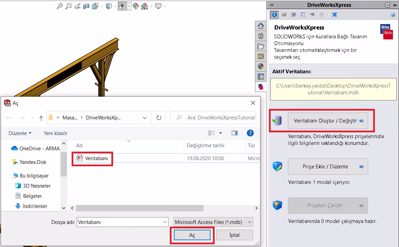
Task: Click the pin icon on DriveWorksXpress pane
Action: (x=395, y=5)
